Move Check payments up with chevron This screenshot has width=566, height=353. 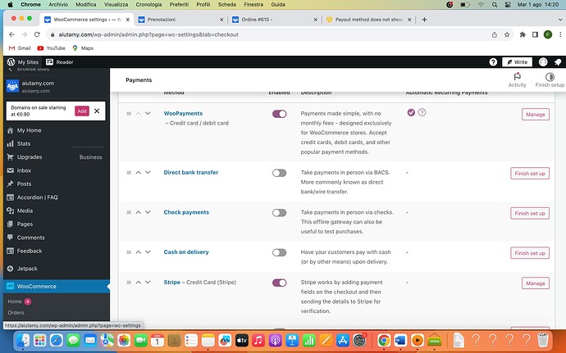(139, 212)
